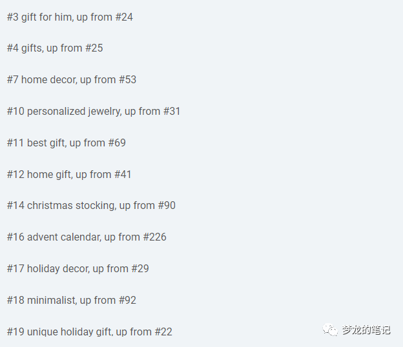Click the '#90' rank after christmas stocking

[167, 205]
